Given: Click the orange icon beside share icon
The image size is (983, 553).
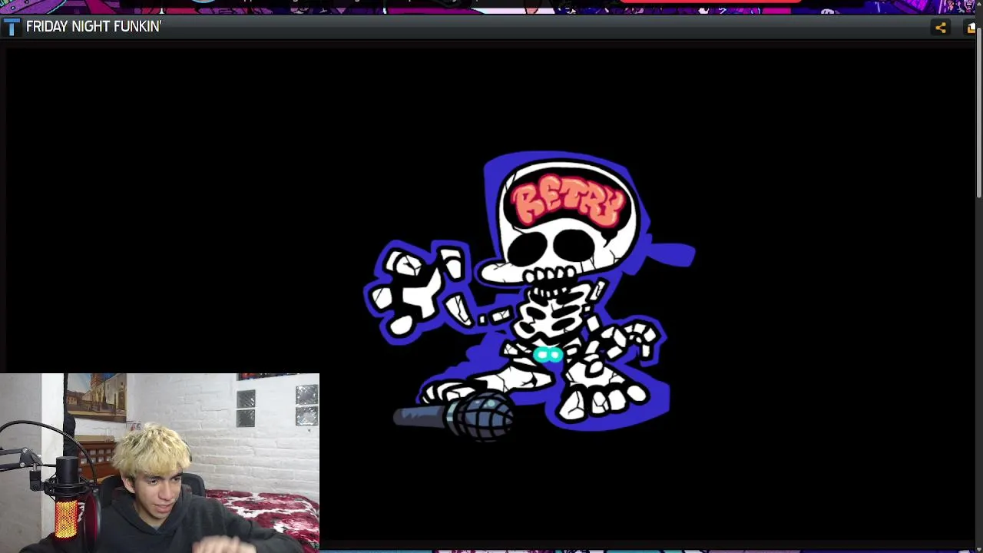Looking at the screenshot, I should [971, 28].
